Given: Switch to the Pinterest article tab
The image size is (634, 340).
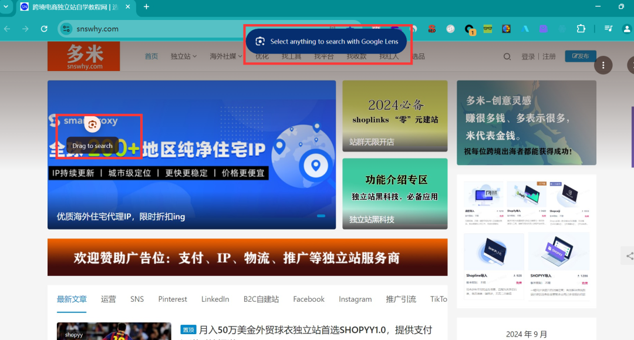Looking at the screenshot, I should point(172,299).
